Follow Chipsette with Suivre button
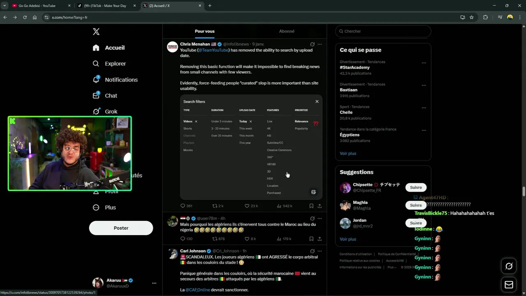This screenshot has width=526, height=296. 416,187
